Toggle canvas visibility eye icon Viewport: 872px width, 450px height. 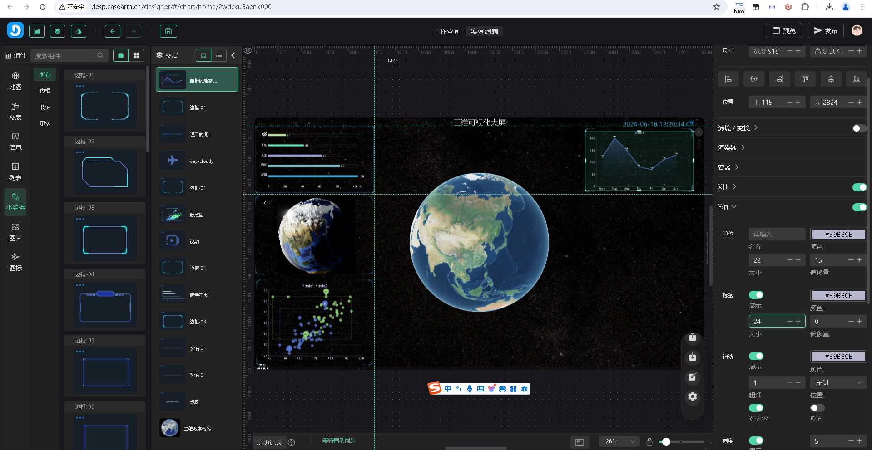pyautogui.click(x=248, y=51)
